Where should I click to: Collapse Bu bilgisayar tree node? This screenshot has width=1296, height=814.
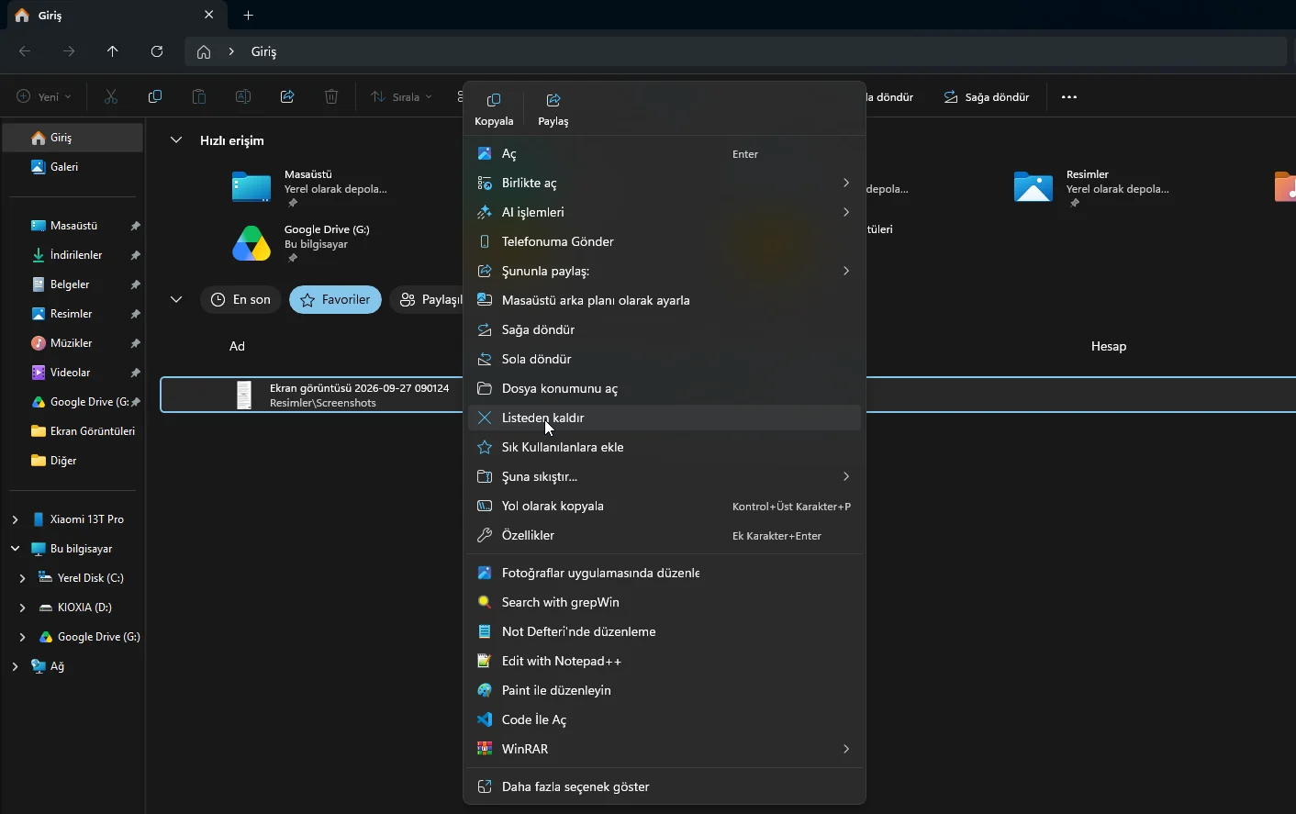pos(15,549)
